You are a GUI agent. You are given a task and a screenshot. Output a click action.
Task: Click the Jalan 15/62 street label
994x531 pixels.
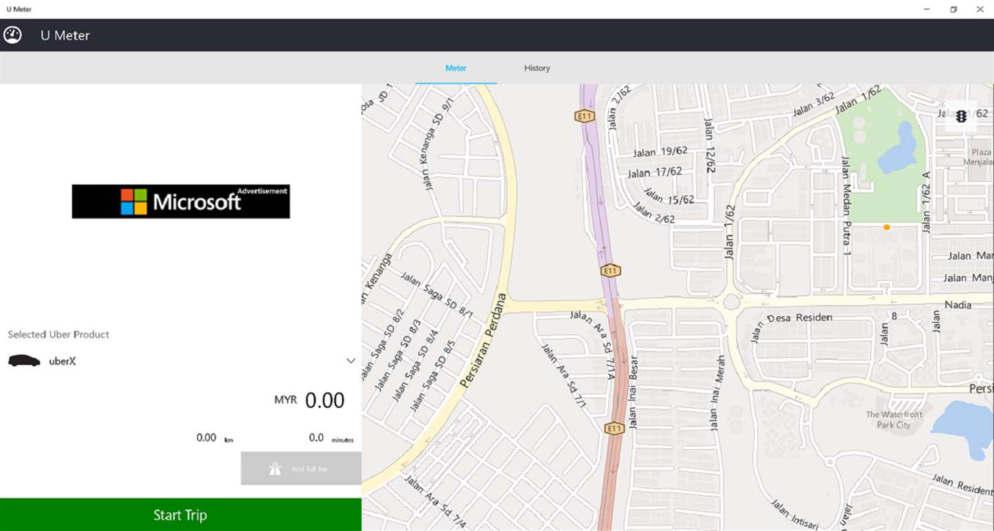point(669,197)
